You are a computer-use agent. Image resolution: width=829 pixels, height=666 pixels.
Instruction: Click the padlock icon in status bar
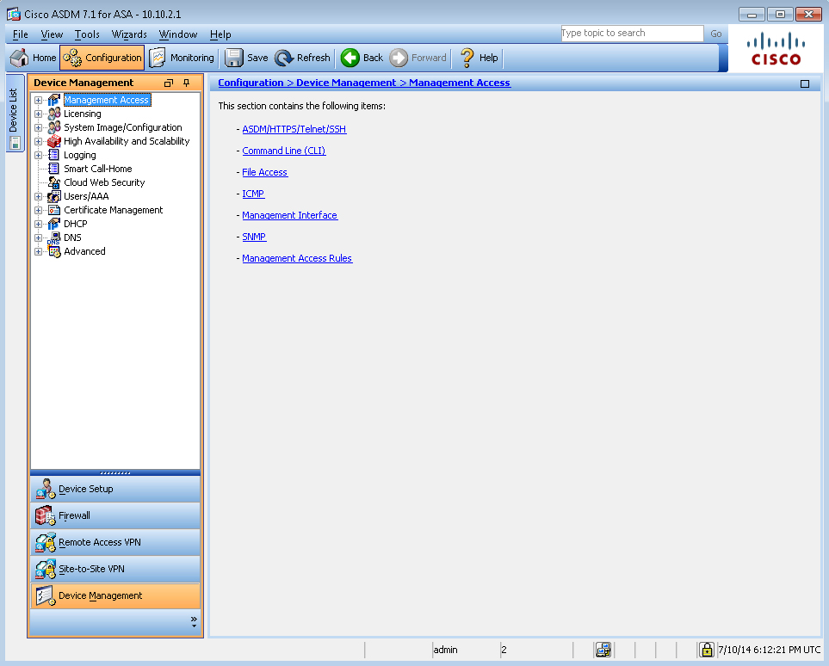tap(707, 650)
